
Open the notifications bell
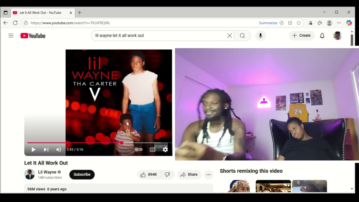[322, 36]
